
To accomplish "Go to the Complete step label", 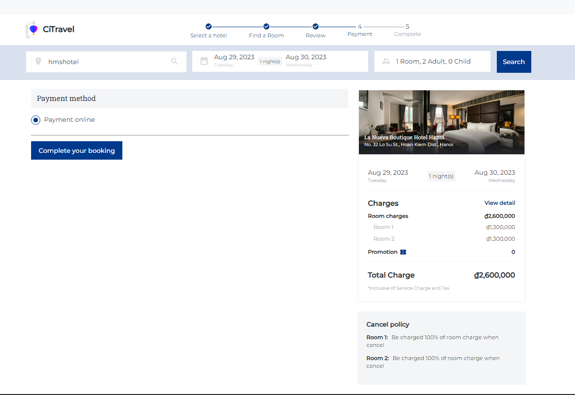I will (x=407, y=34).
